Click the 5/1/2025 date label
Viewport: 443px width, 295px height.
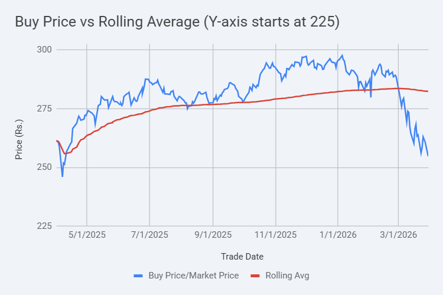(x=87, y=235)
